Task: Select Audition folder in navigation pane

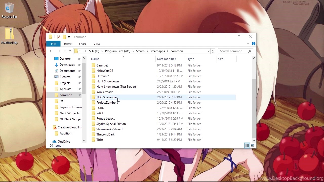Action: pos(65,133)
